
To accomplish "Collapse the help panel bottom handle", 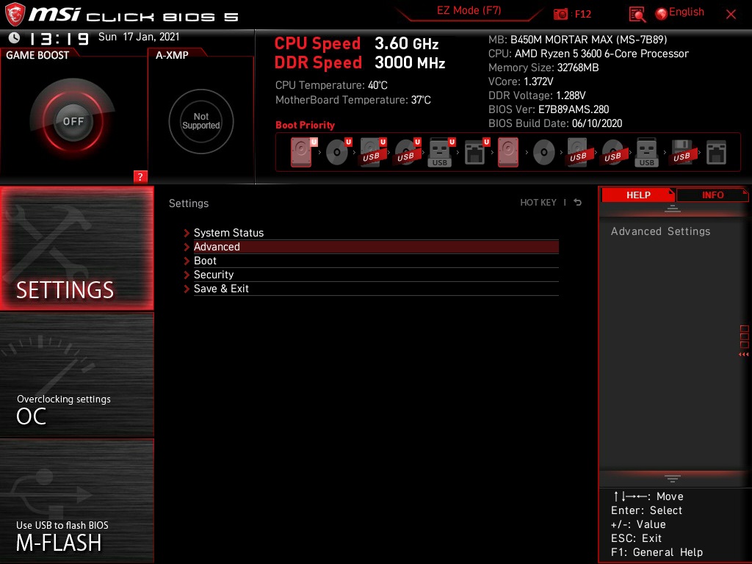I will [x=673, y=478].
